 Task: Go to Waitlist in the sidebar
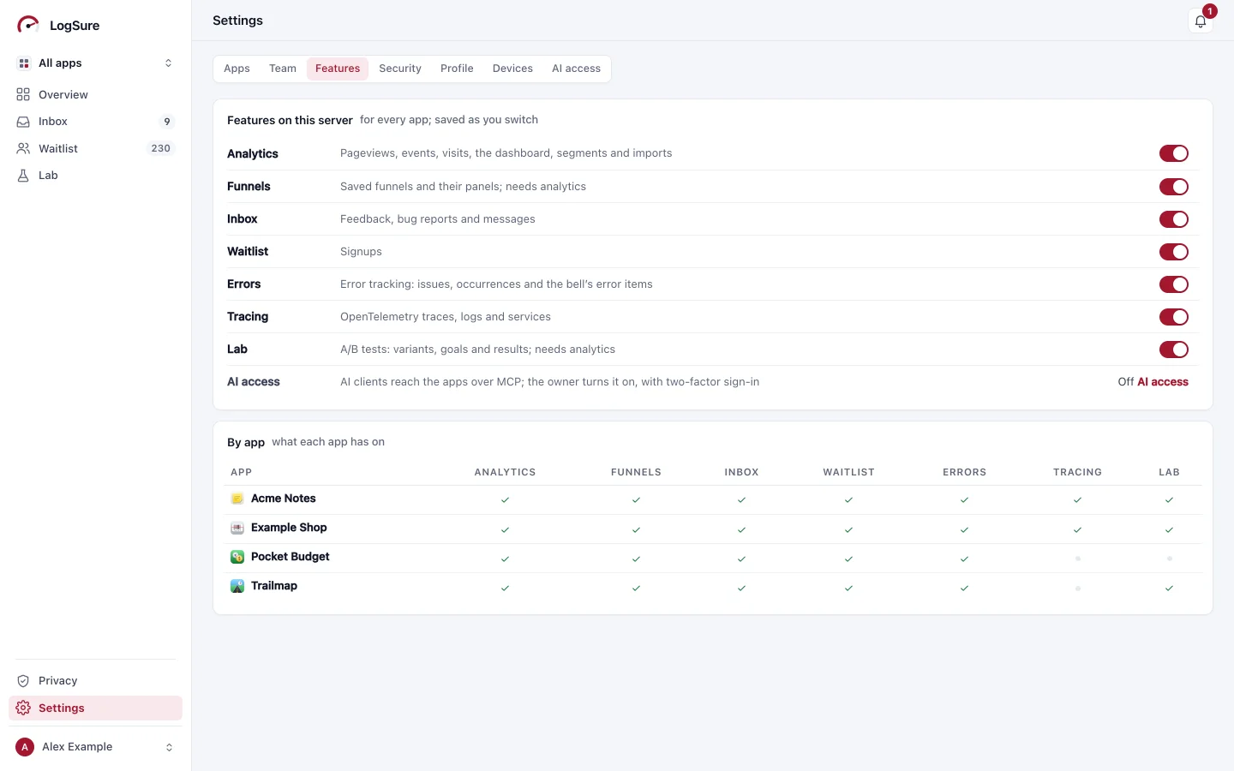click(x=95, y=148)
